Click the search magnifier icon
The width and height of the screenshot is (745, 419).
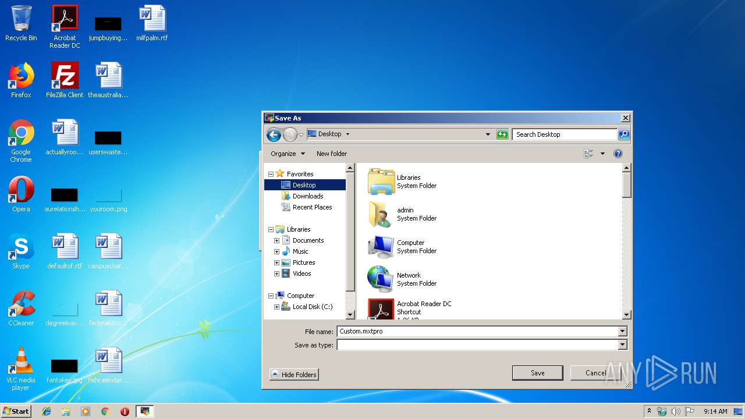(623, 134)
